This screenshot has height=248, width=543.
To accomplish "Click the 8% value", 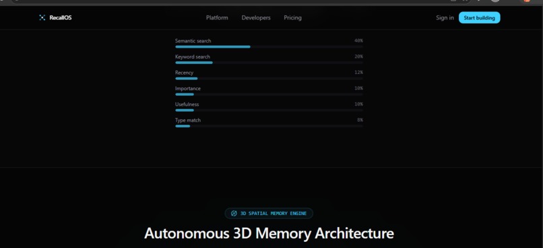I will pos(360,120).
